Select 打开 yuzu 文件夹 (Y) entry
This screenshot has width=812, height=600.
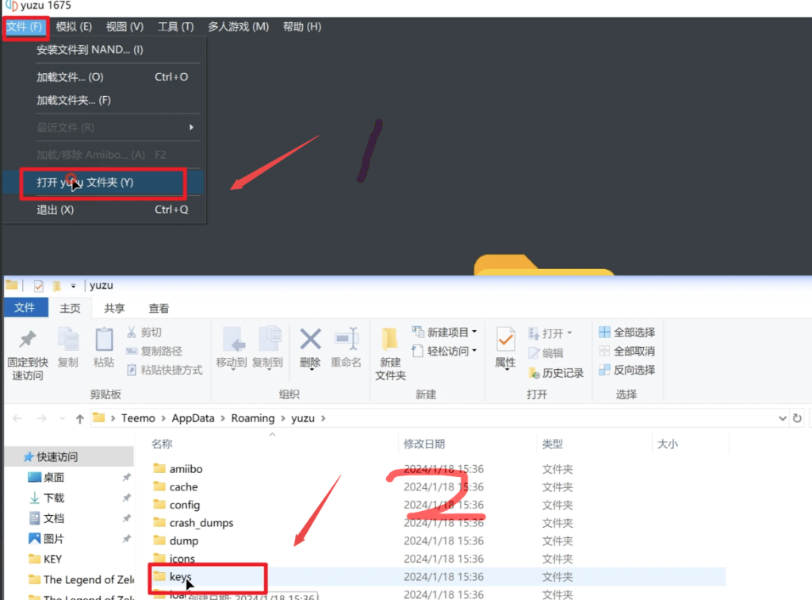click(103, 183)
